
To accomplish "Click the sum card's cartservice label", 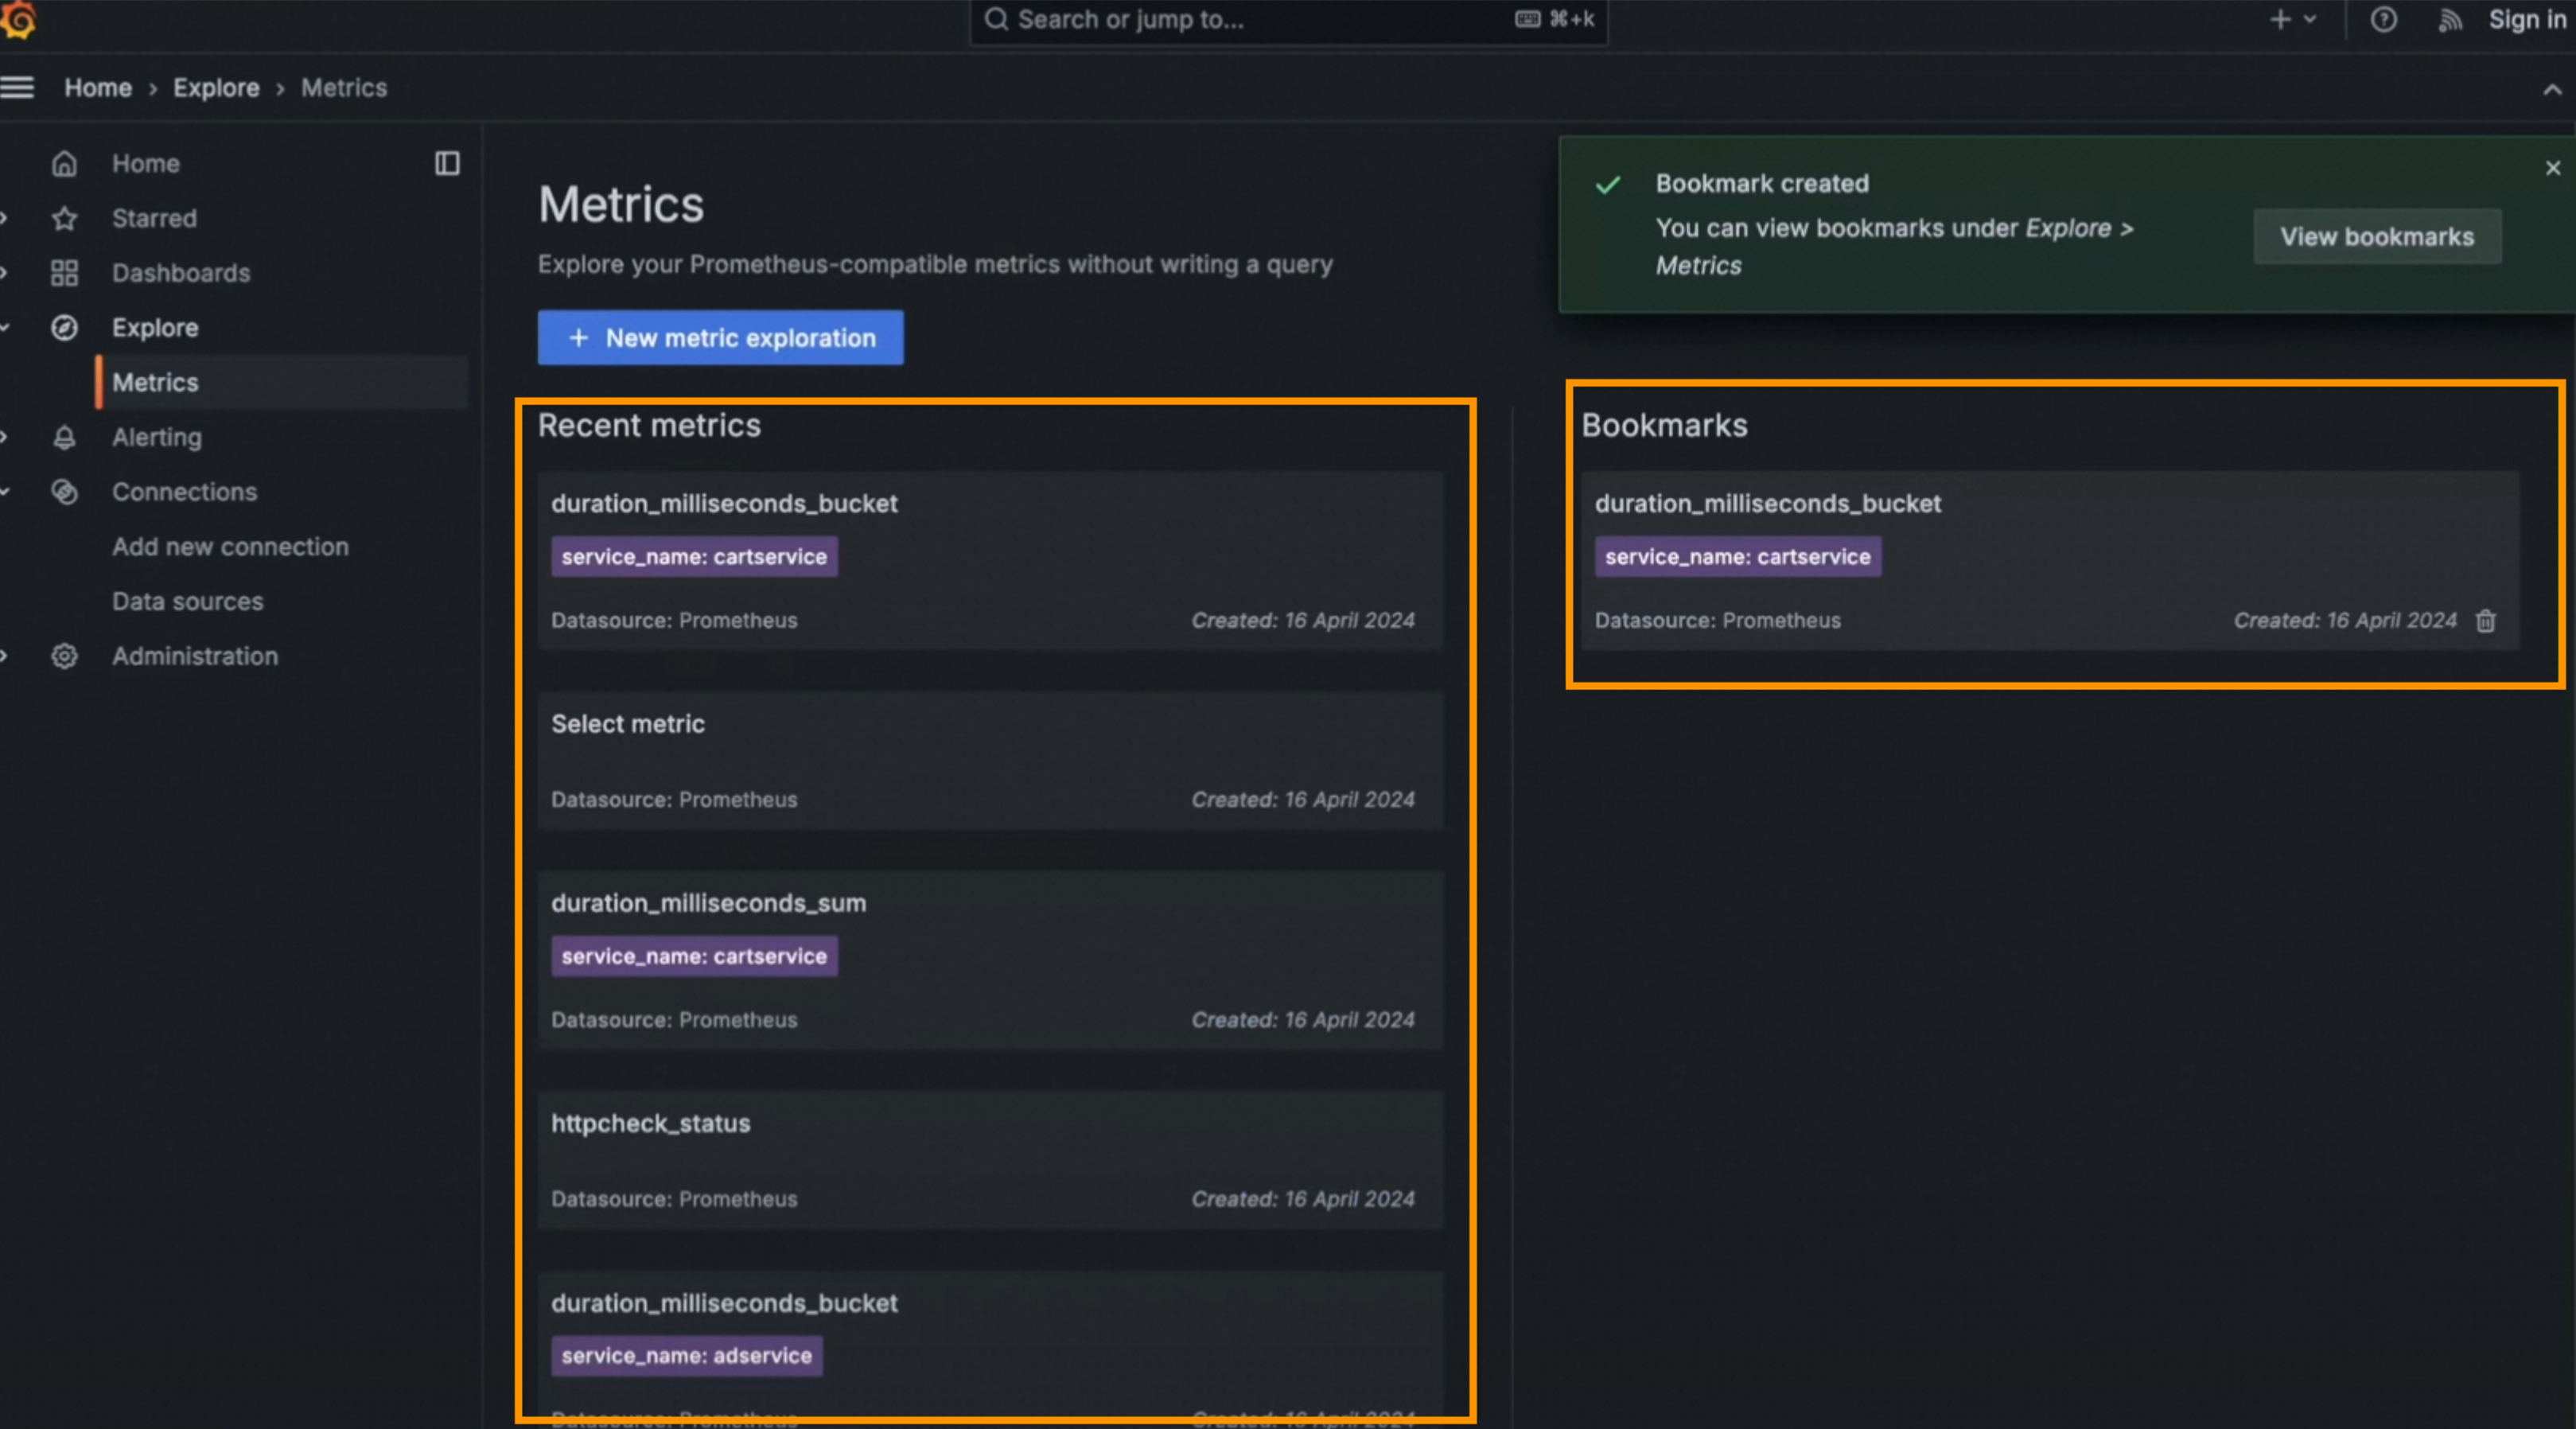I will coord(694,956).
